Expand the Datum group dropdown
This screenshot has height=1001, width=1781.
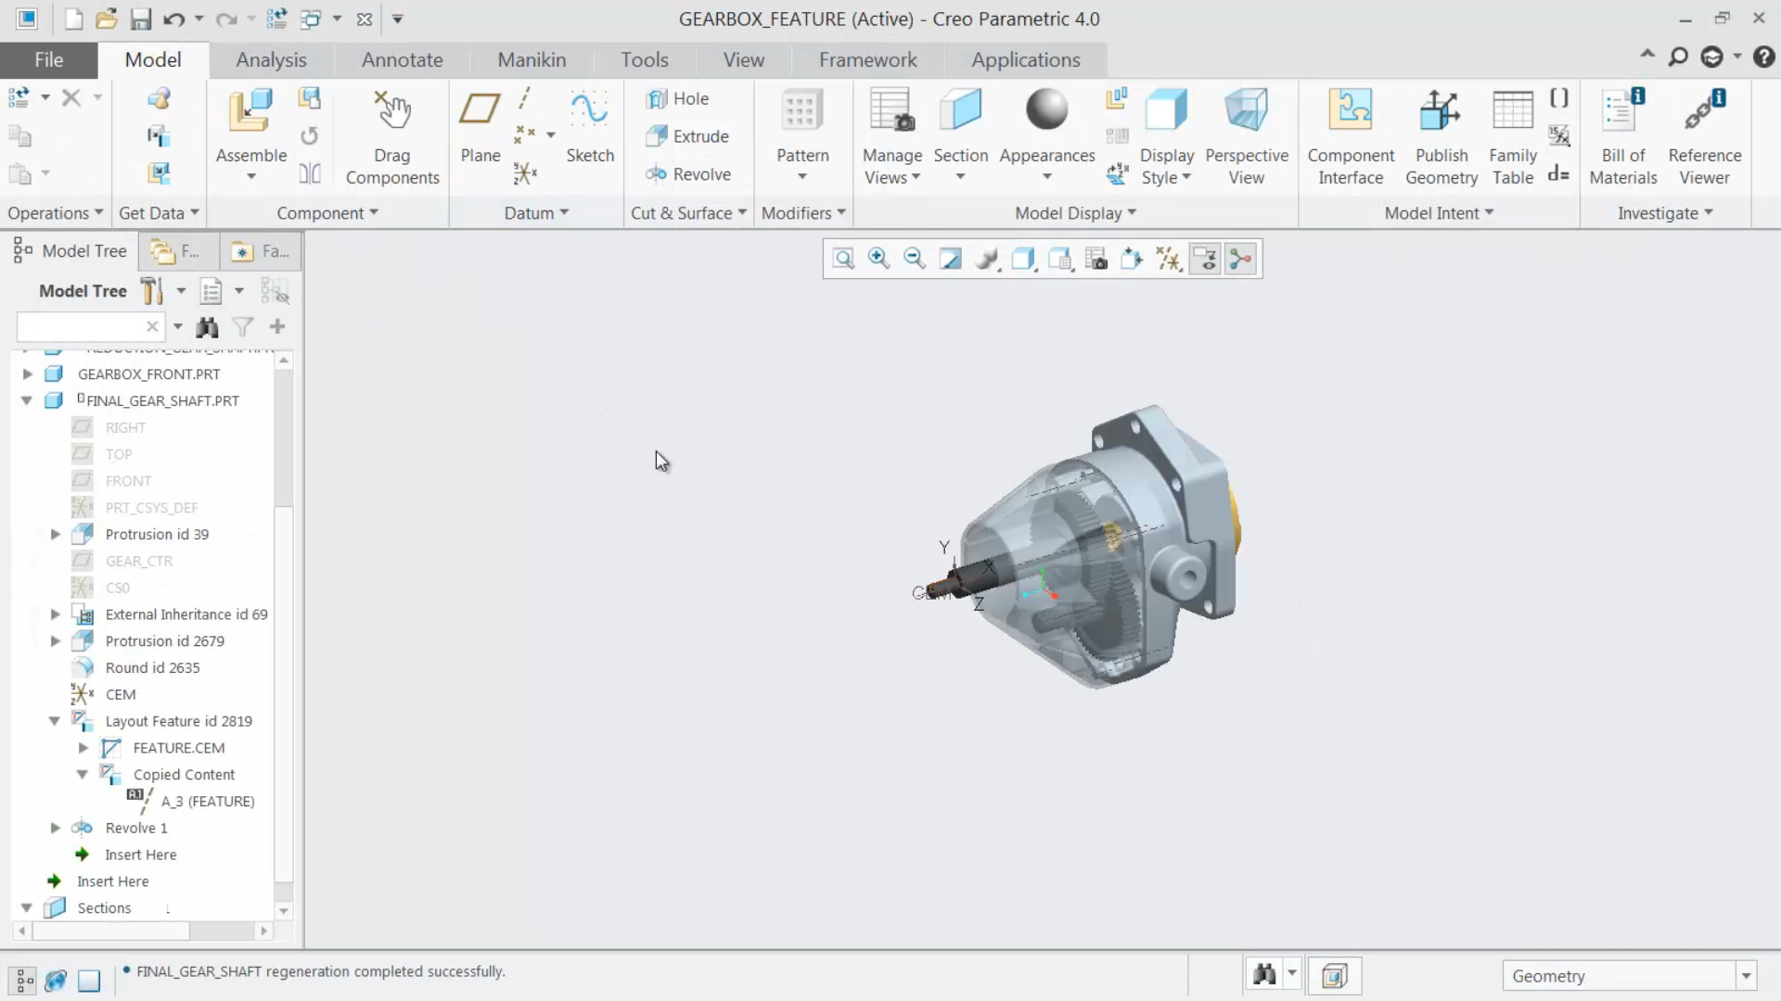536,213
